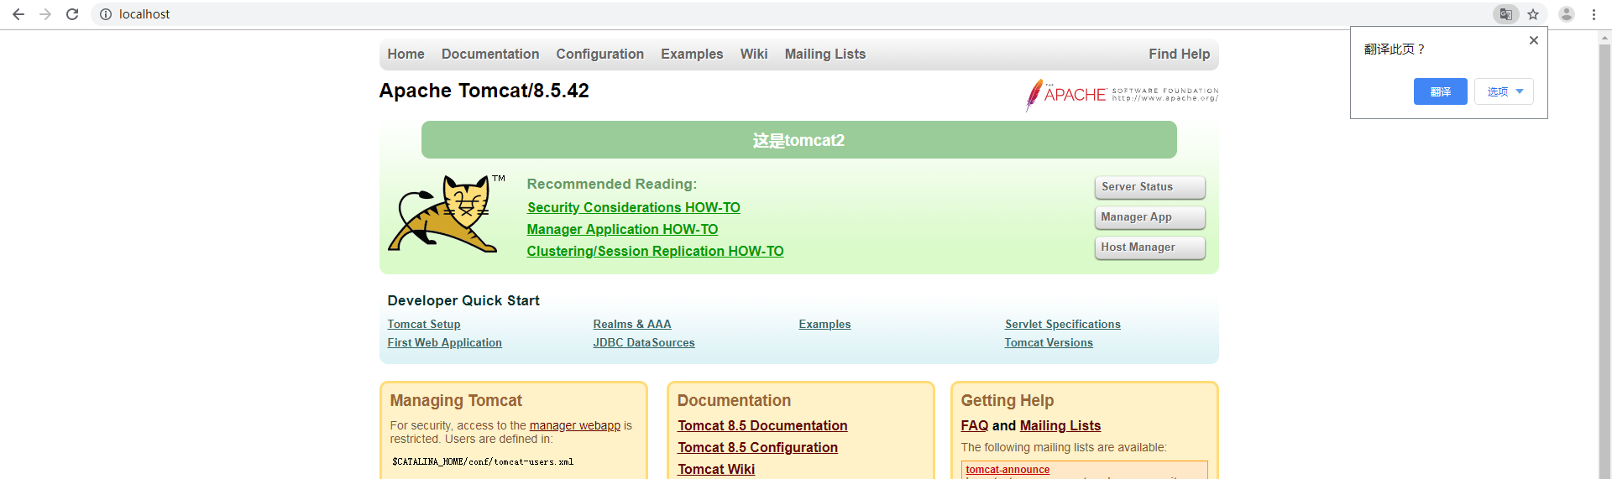The height and width of the screenshot is (479, 1612).
Task: Go back with the browser back arrow
Action: (18, 14)
